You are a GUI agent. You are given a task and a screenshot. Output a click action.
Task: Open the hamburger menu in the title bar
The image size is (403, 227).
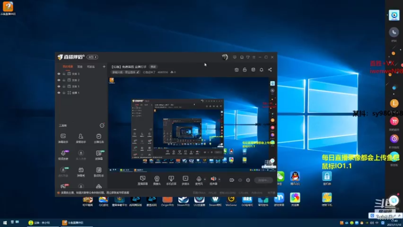click(254, 57)
